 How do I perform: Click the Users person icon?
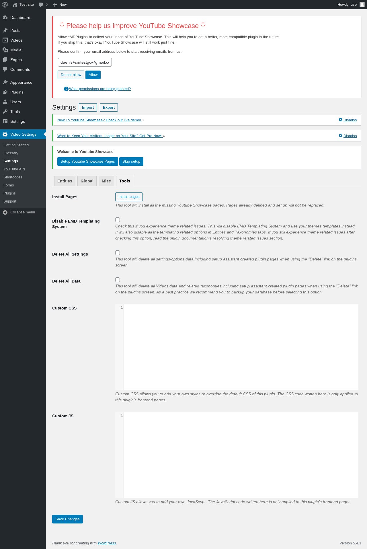[5, 102]
